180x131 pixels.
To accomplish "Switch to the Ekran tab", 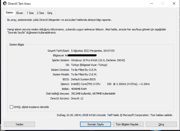I will point(19,13).
